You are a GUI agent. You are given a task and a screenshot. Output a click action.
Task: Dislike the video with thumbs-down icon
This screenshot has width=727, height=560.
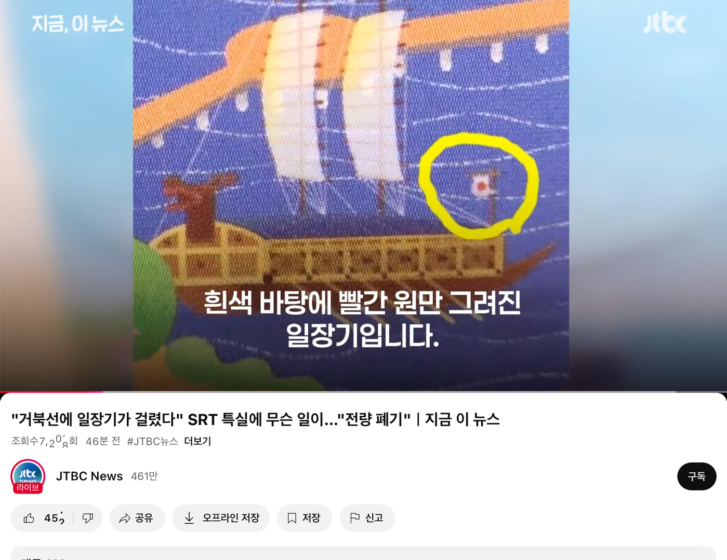[88, 518]
